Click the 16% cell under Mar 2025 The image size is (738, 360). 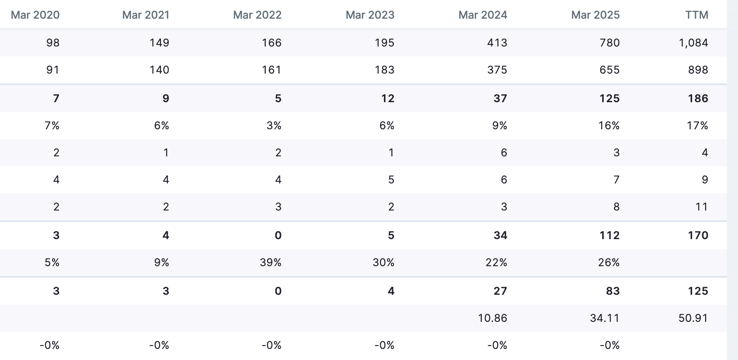[x=609, y=125]
